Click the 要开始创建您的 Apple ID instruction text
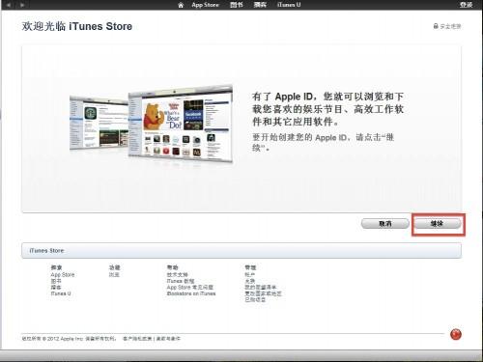The image size is (483, 362). click(x=323, y=143)
